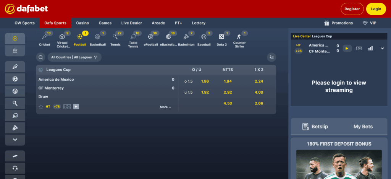This screenshot has width=391, height=179.
Task: Select the cricket bat icon in left sidebar
Action: (15, 67)
